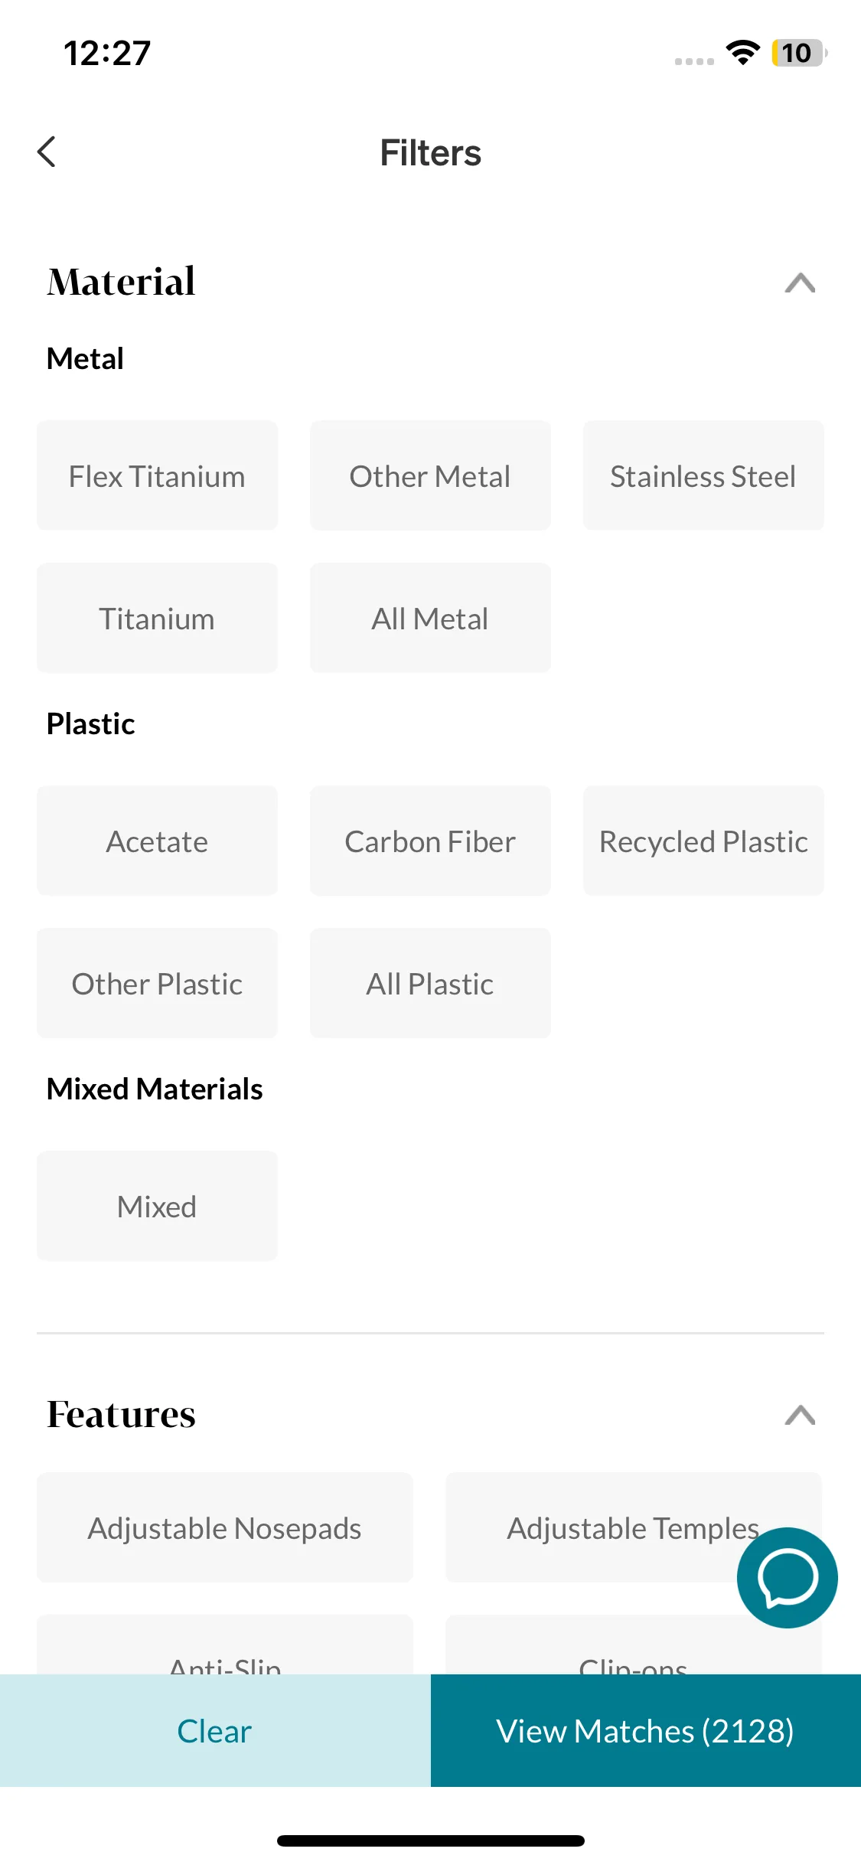Viewport: 861px width, 1865px height.
Task: Collapse the Features section chevron
Action: [800, 1415]
